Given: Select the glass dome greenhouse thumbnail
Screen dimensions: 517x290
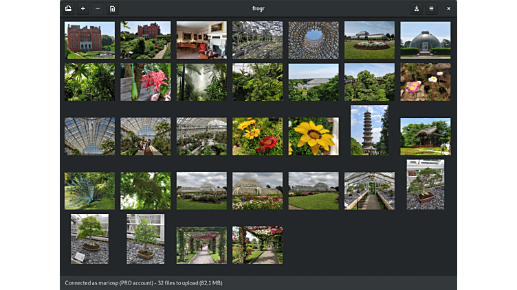Looking at the screenshot, I should (426, 40).
